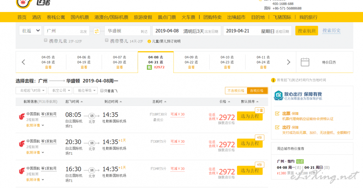Sort flights by 总耗时
Screen dimensions: 363x188
pos(159,102)
